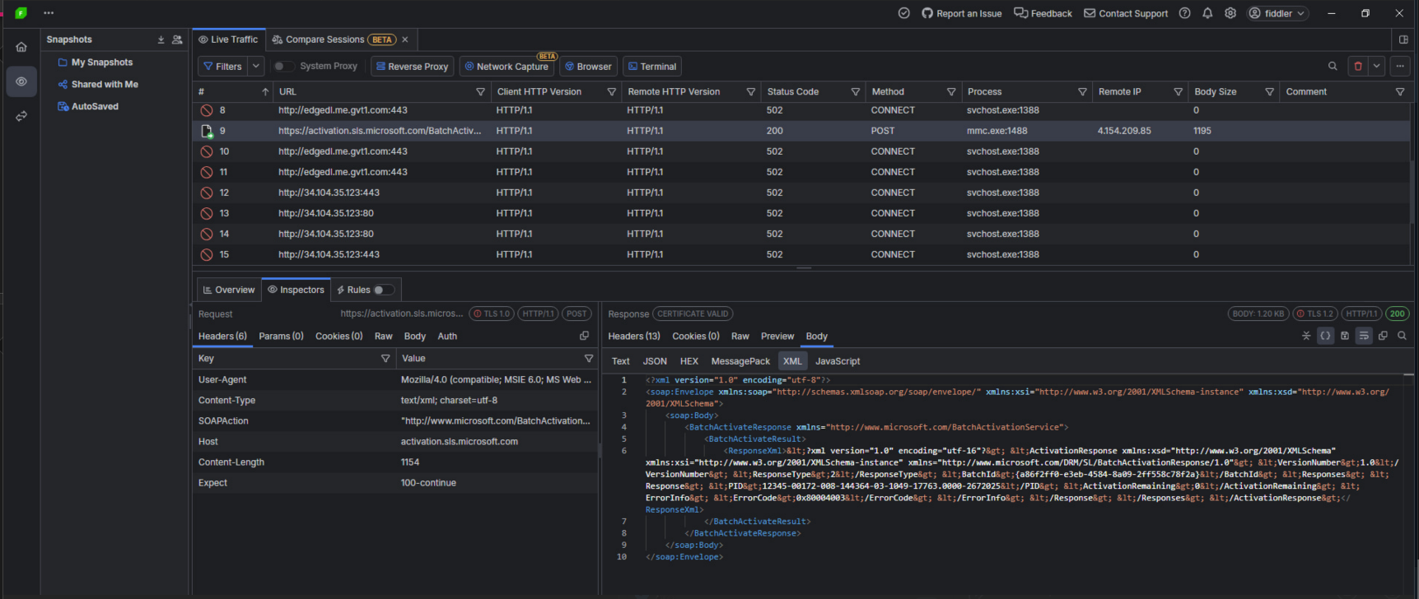Expand dropdown next to trash icon

[1376, 66]
